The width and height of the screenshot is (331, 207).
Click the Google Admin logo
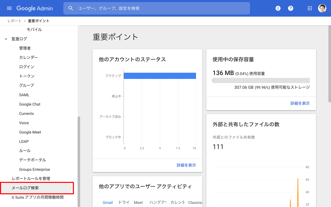coord(35,8)
